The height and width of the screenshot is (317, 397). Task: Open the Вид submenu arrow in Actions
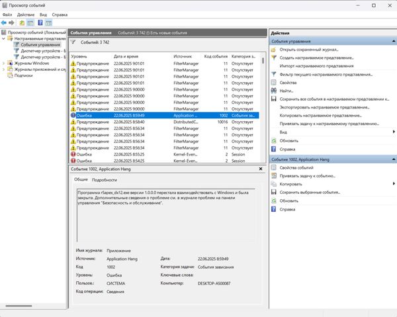click(394, 132)
